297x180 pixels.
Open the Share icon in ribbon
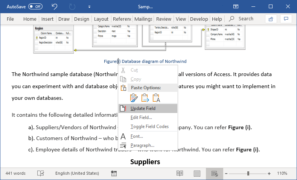[271, 19]
